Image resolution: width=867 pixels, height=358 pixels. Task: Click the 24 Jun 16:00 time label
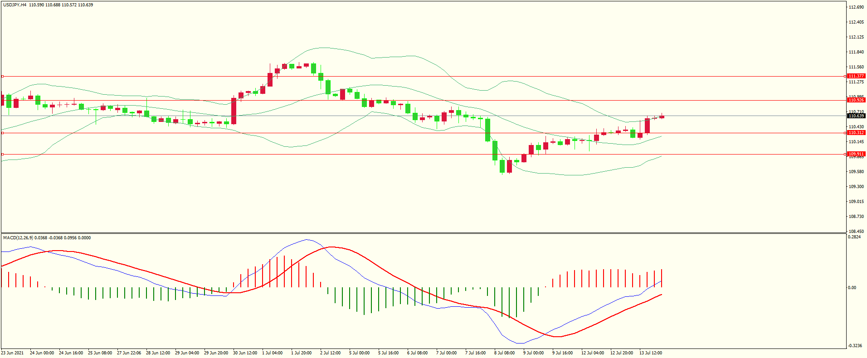click(x=71, y=353)
